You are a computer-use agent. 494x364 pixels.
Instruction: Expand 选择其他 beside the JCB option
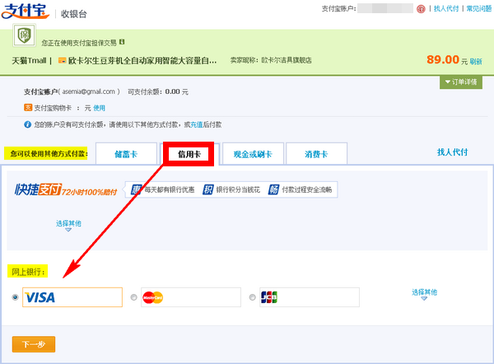tap(424, 294)
